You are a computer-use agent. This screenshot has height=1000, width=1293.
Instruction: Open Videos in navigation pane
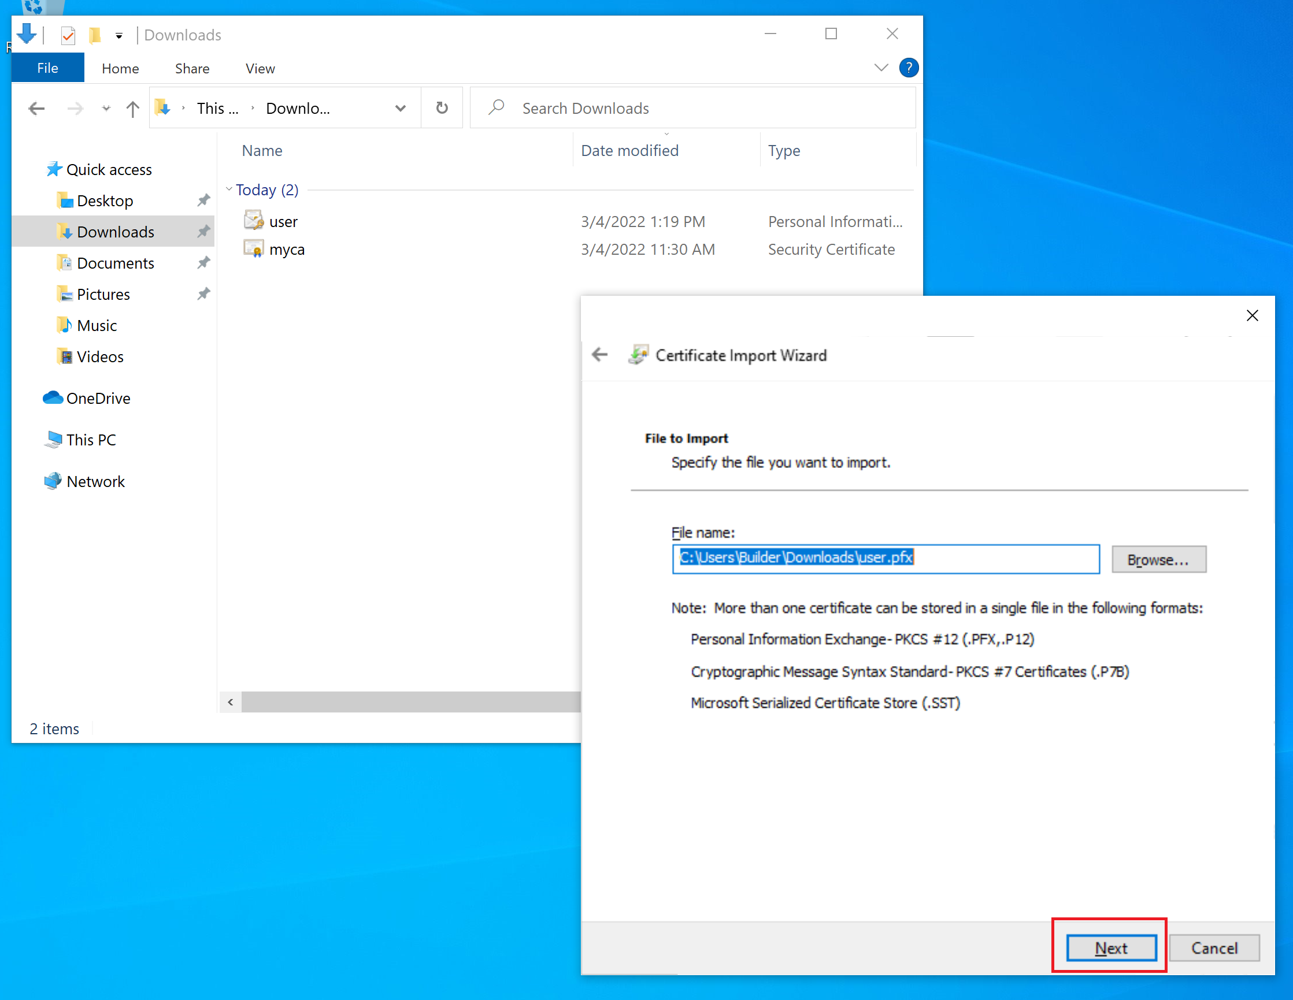[x=100, y=357]
